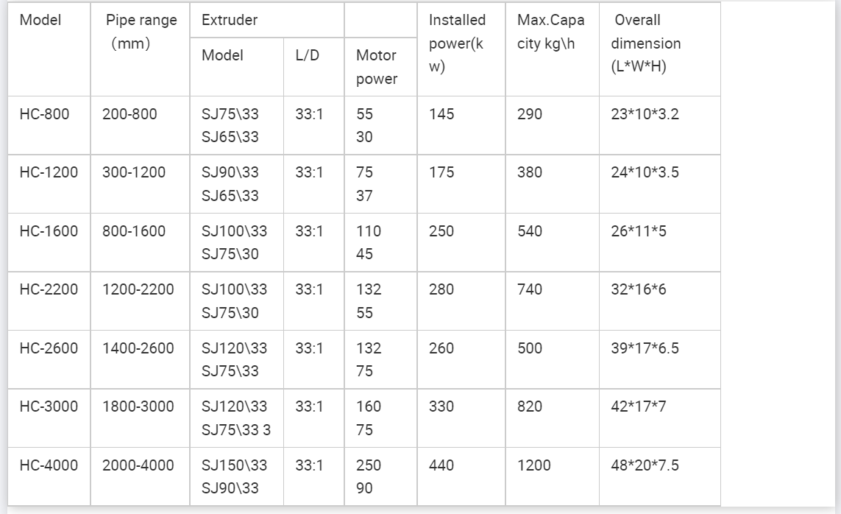Select the Pipe range (mm) column header
This screenshot has width=841, height=514.
[141, 32]
